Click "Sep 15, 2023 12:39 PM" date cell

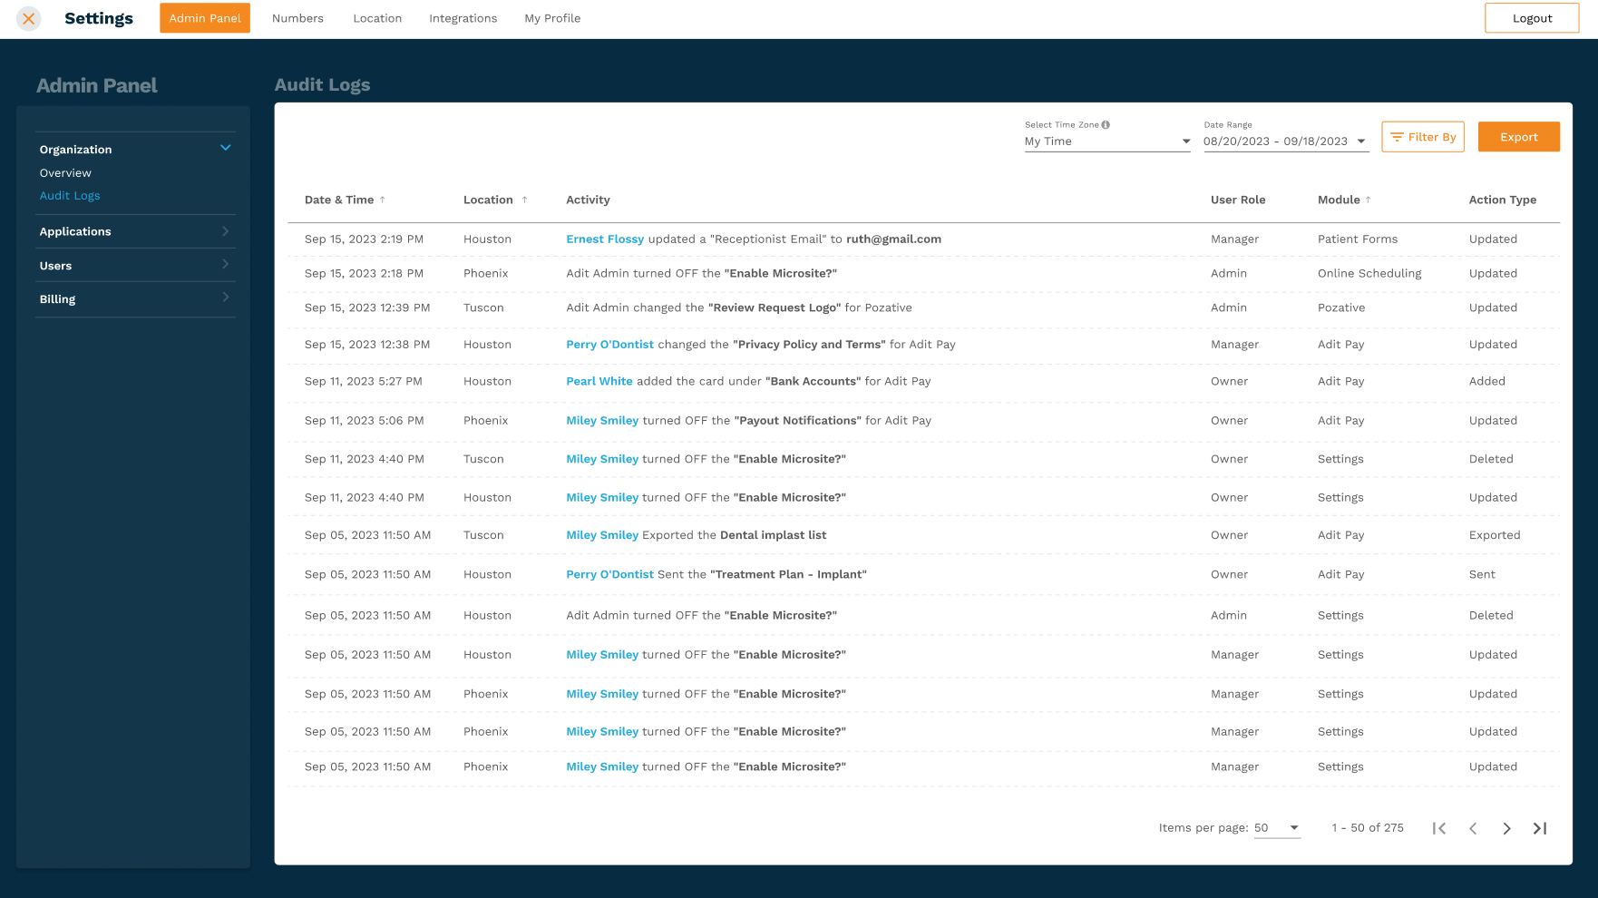pos(367,308)
